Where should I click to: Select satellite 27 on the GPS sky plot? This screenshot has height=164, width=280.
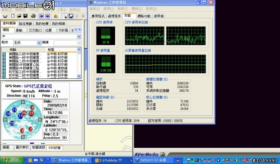(31, 113)
